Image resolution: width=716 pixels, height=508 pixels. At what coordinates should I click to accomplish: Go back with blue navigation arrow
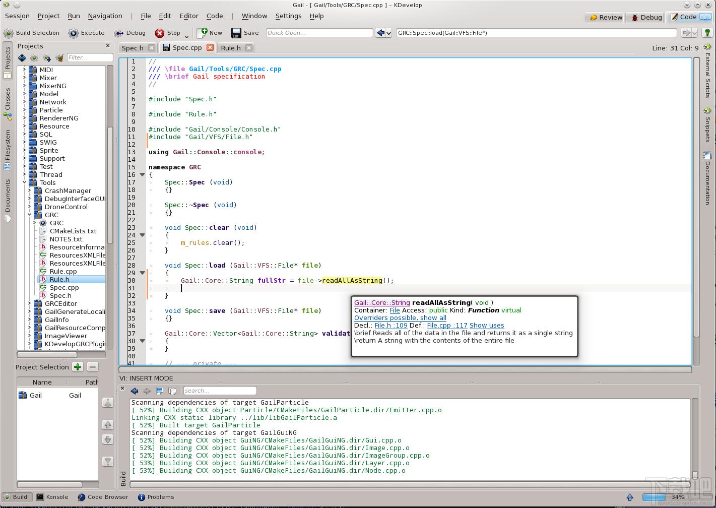[380, 33]
